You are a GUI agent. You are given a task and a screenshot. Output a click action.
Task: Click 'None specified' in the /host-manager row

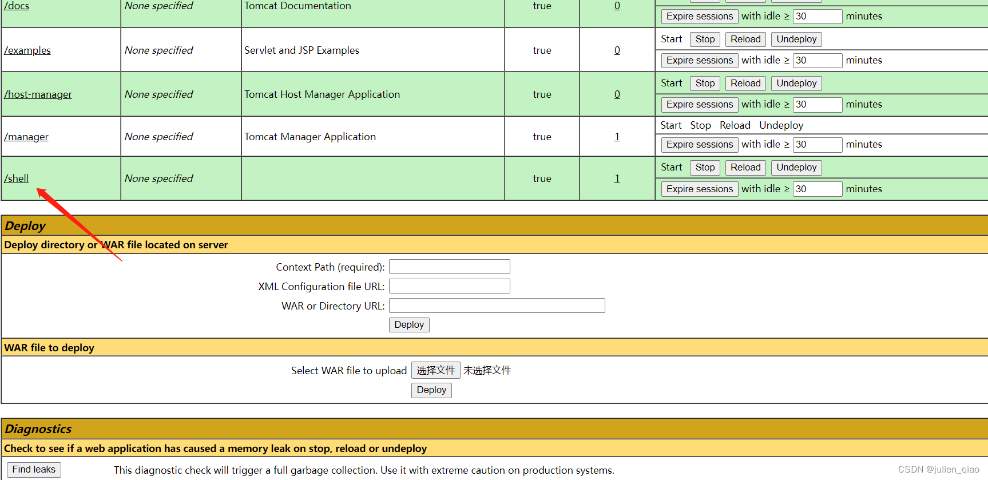pyautogui.click(x=159, y=94)
